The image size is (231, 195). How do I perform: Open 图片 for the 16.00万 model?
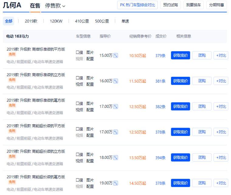coord(90,78)
